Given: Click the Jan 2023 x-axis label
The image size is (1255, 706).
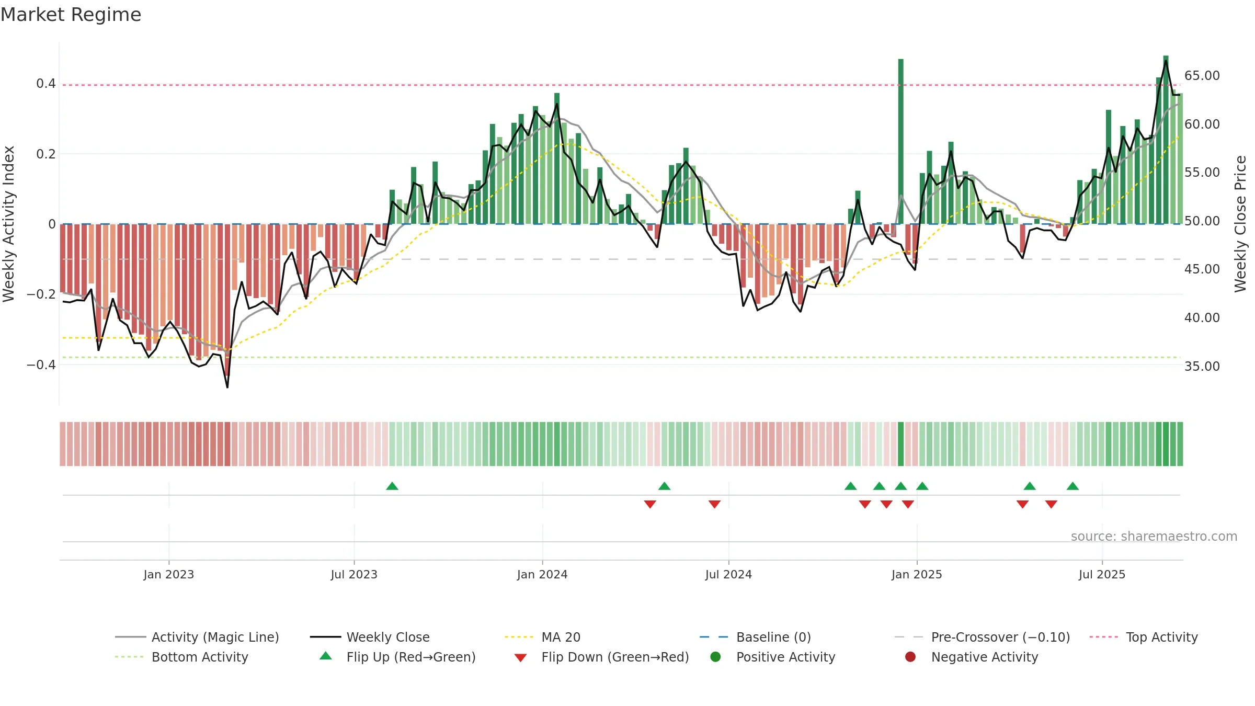Looking at the screenshot, I should [168, 574].
